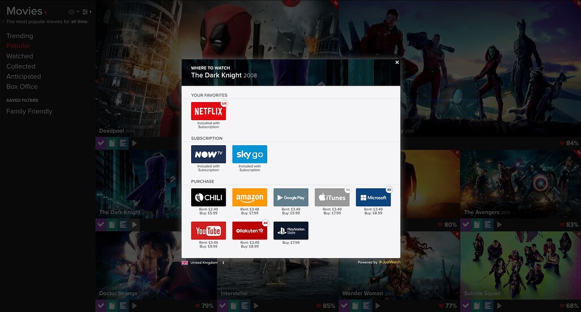This screenshot has width=581, height=312.
Task: Click the play icon under The Dark Knight
Action: pos(134,225)
